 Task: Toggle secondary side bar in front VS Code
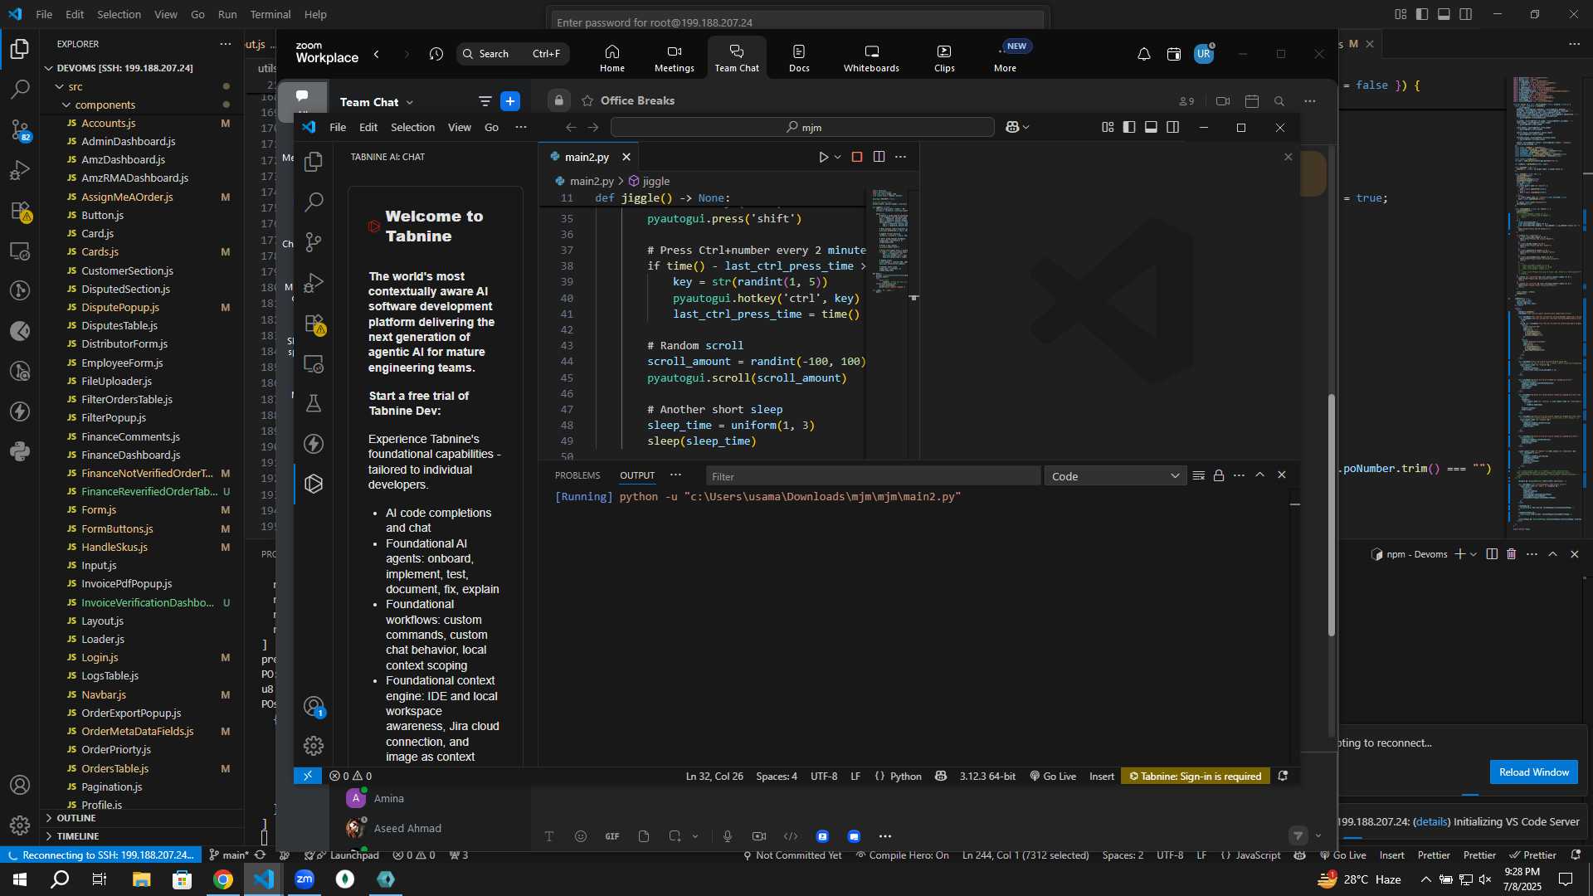coord(1172,127)
